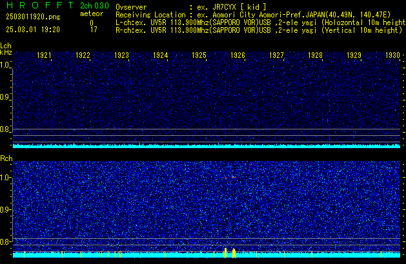Click the Rch 0.9 frequency label
This screenshot has width=406, height=264.
point(5,209)
